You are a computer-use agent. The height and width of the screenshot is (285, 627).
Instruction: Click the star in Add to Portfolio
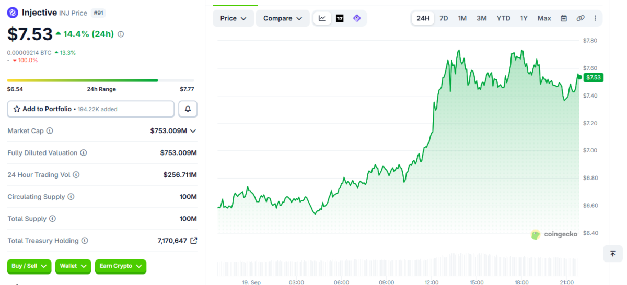[17, 109]
